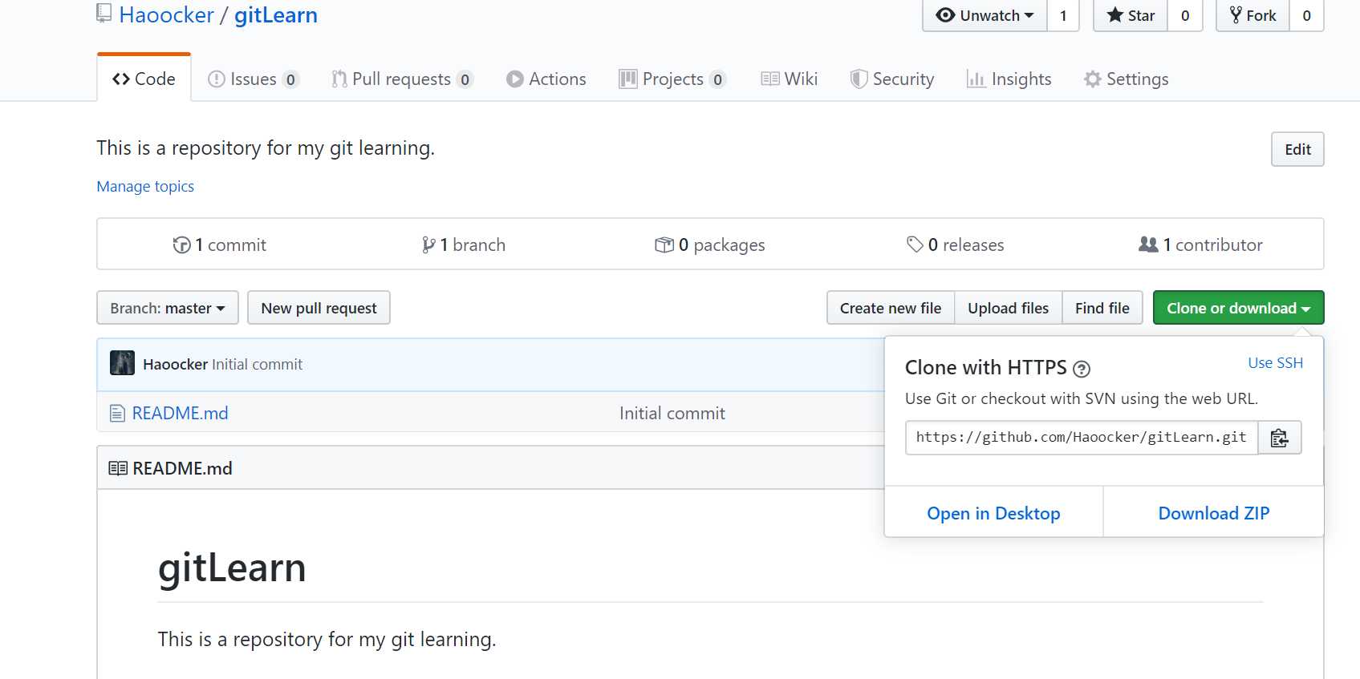Open the README.md file link
Screen dimensions: 1360x679
[180, 413]
